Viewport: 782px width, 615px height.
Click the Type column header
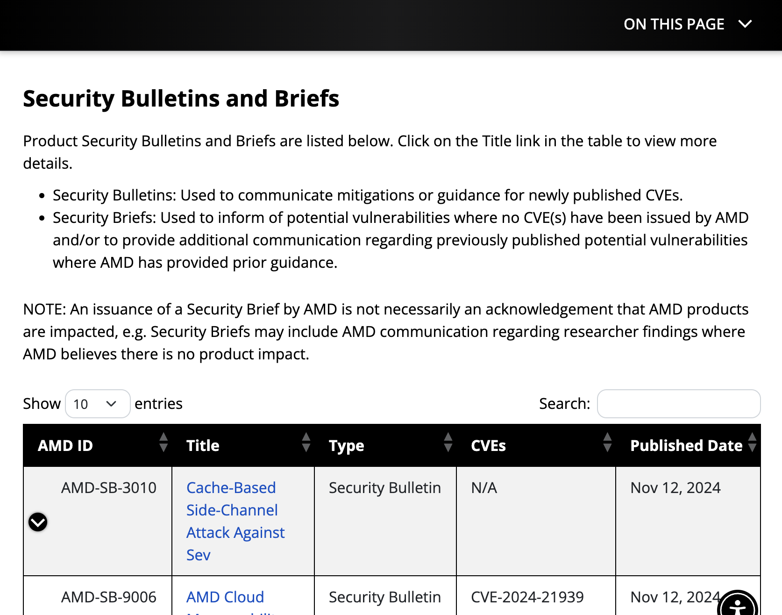(x=346, y=445)
